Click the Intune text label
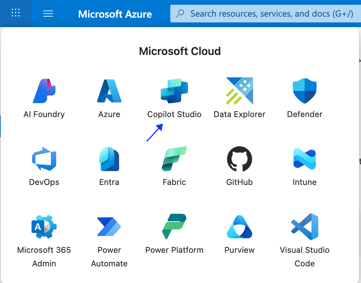361x283 pixels. pyautogui.click(x=305, y=182)
